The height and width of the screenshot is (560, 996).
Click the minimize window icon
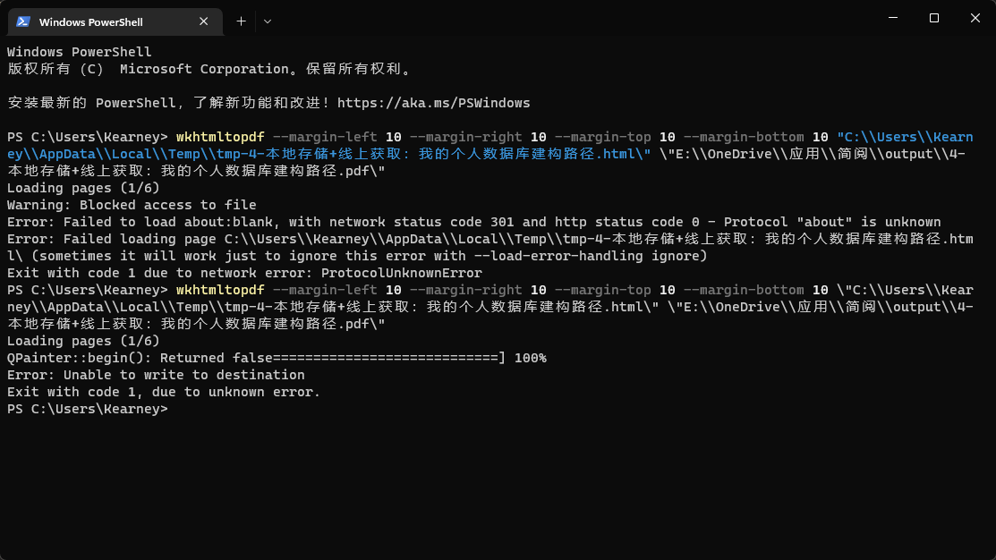pyautogui.click(x=892, y=18)
